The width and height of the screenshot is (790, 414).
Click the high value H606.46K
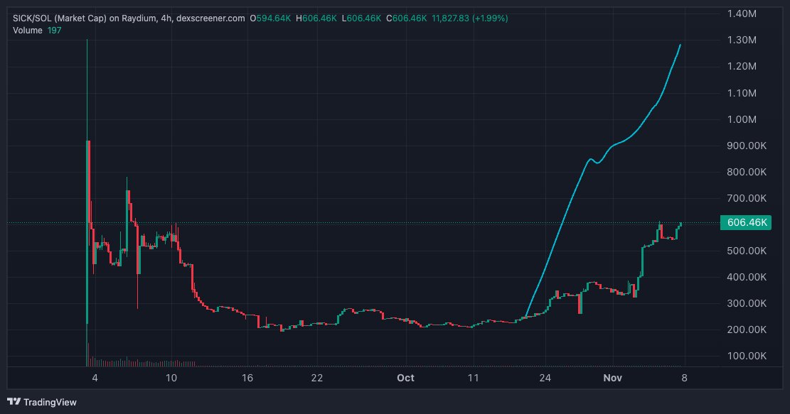[x=316, y=18]
